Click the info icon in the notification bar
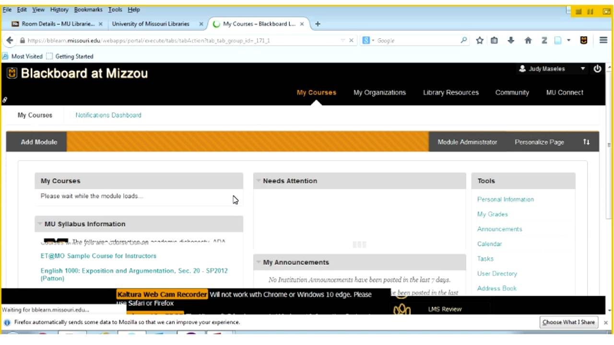The image size is (614, 345). point(7,322)
